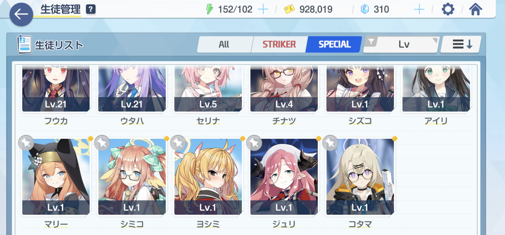Viewport: 505px width, 235px height.
Task: Switch to the STRIKER tab
Action: click(279, 44)
